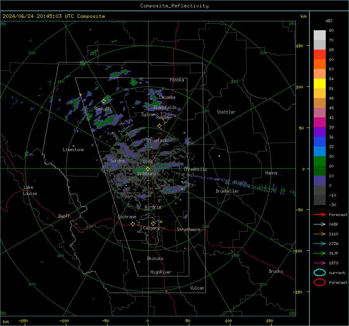Click the Vulcan town label
349x326 pixels.
197,288
